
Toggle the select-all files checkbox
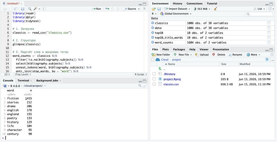tap(153, 60)
